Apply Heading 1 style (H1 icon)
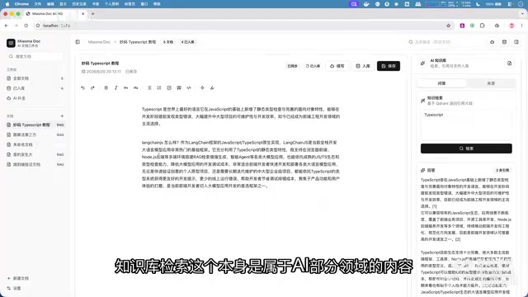The image size is (528, 297). pos(126,88)
